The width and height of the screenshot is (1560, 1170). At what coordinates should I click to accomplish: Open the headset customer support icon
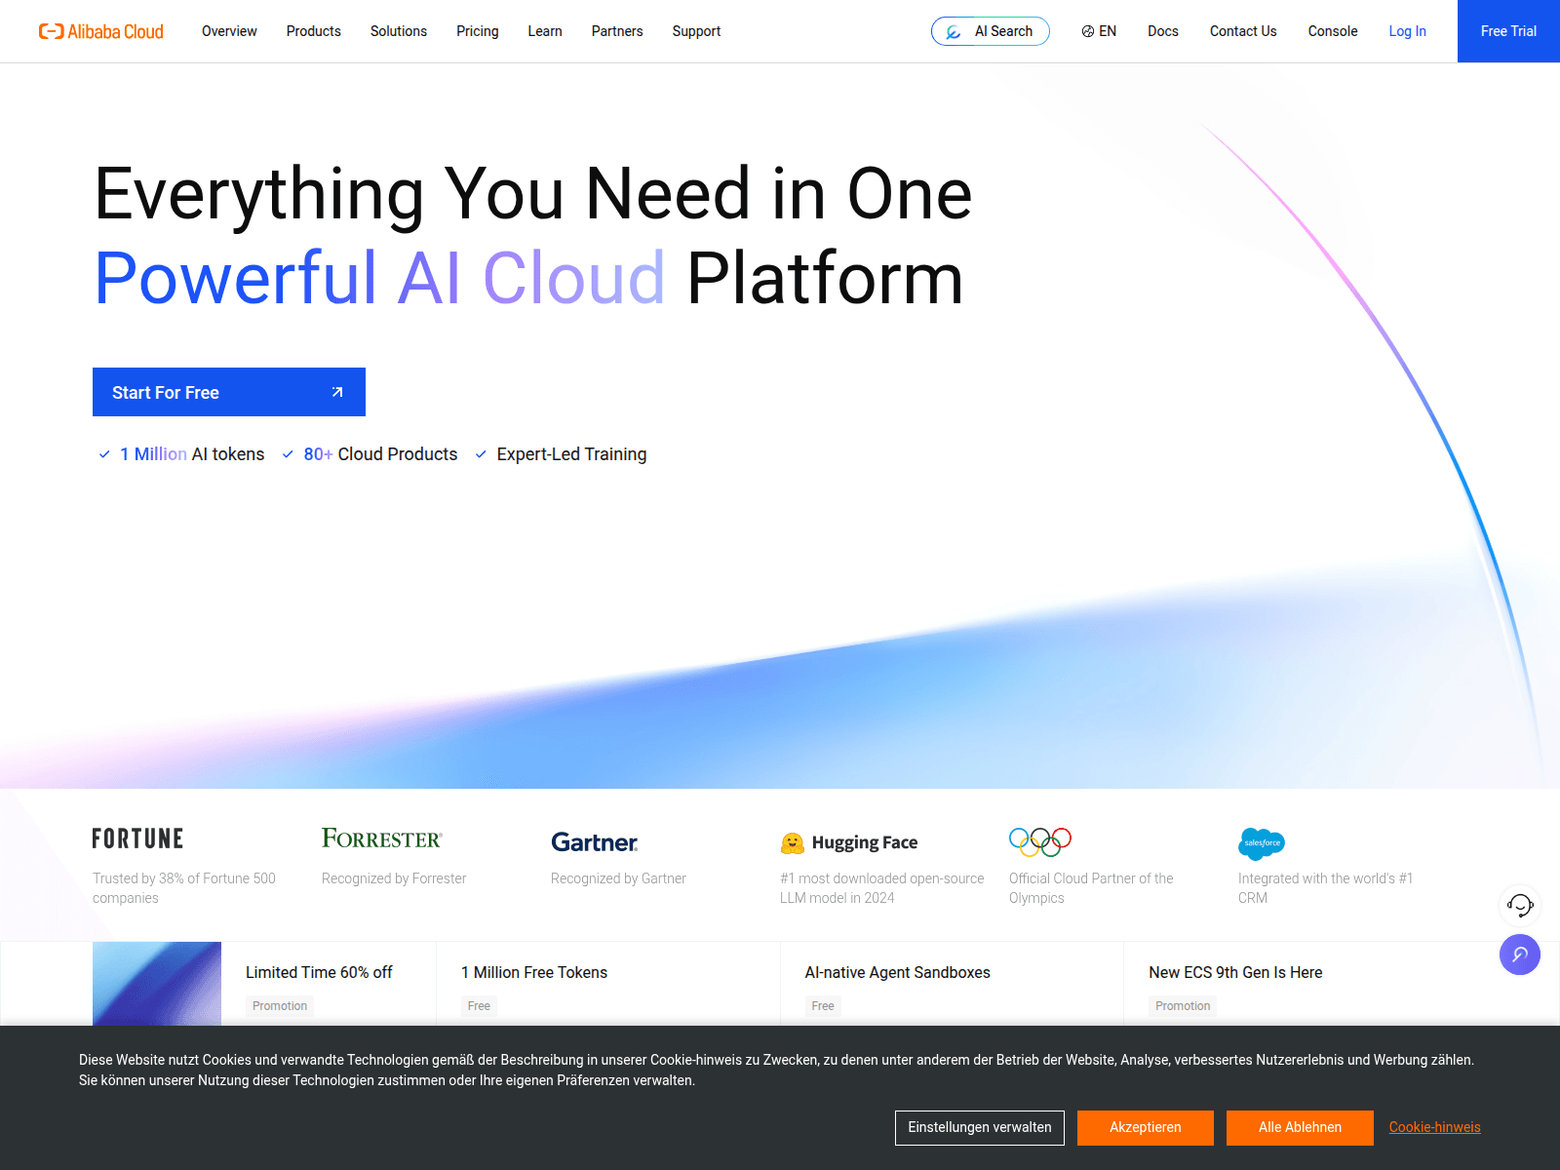click(x=1519, y=906)
